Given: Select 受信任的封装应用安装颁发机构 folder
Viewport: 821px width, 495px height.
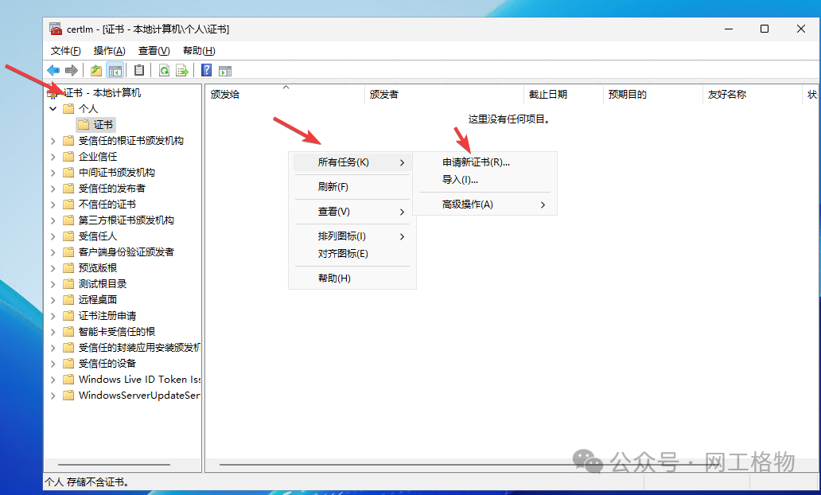Looking at the screenshot, I should (131, 348).
